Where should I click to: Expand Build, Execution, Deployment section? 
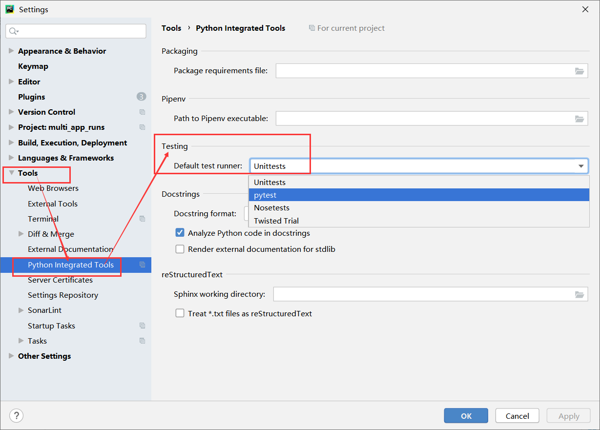[x=11, y=143]
